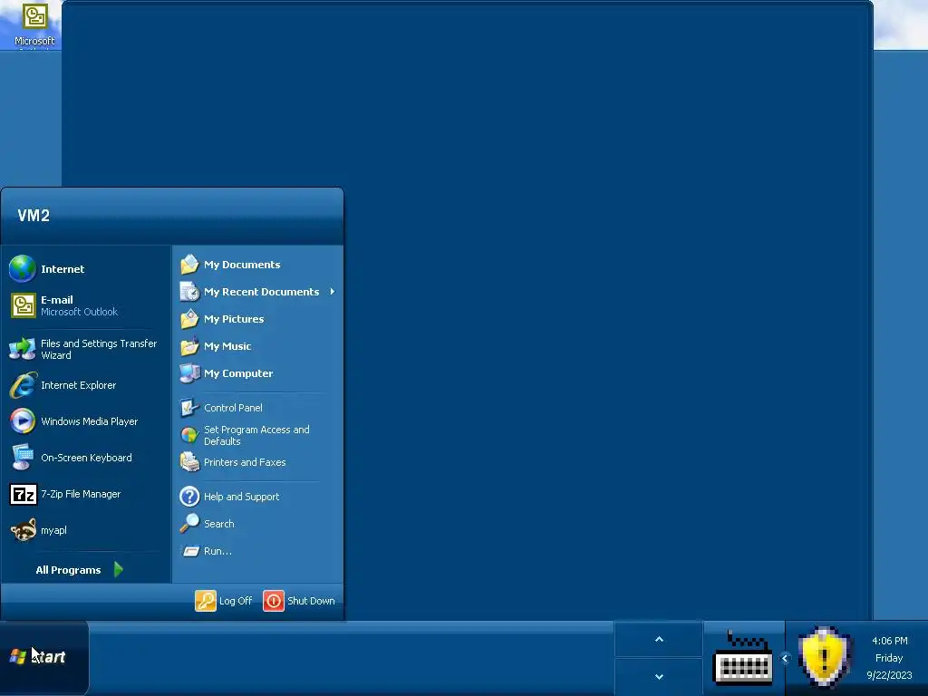Start the On-Screen Keyboard icon
This screenshot has width=928, height=696.
click(x=23, y=458)
